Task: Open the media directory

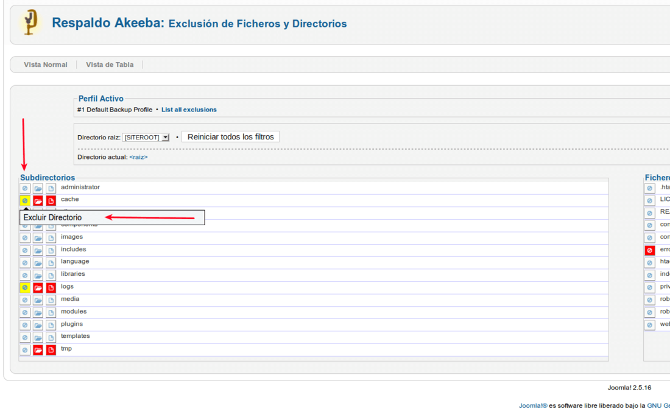Action: pyautogui.click(x=70, y=299)
